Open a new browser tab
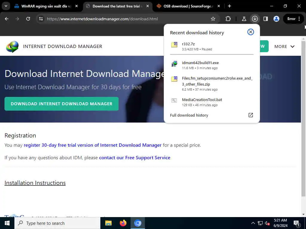The height and width of the screenshot is (229, 306). click(229, 6)
